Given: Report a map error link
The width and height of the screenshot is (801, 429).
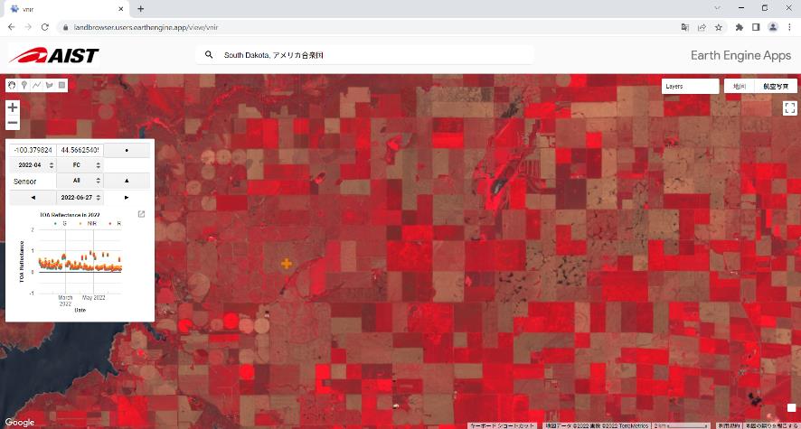Looking at the screenshot, I should click(x=771, y=425).
